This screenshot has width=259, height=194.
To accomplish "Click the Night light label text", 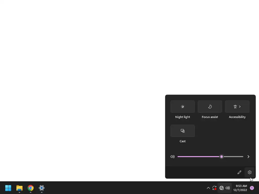I will (x=183, y=117).
